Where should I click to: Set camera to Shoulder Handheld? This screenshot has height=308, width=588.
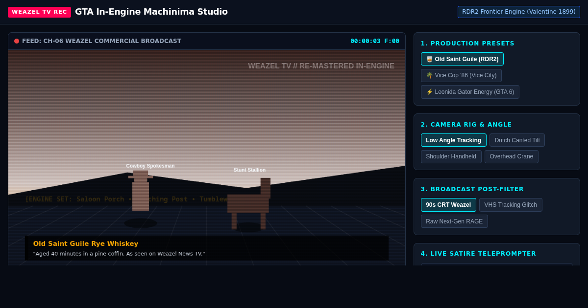click(451, 156)
